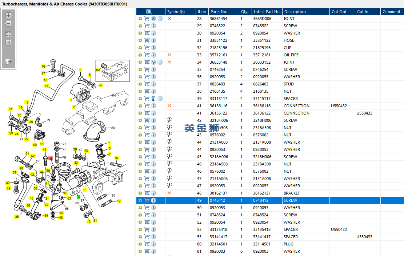Add CLIP 21825196 to cart
This screenshot has height=256, width=404.
click(147, 48)
